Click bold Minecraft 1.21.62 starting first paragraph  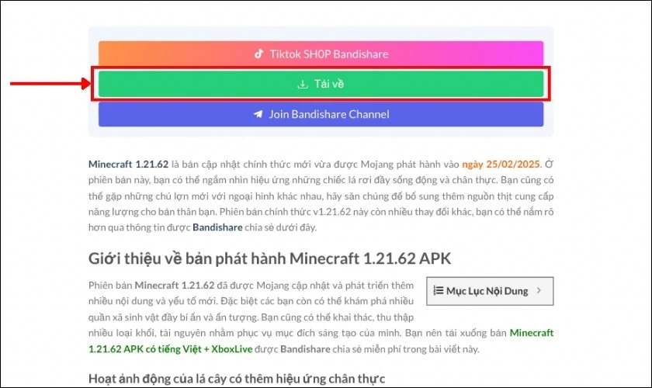click(128, 165)
